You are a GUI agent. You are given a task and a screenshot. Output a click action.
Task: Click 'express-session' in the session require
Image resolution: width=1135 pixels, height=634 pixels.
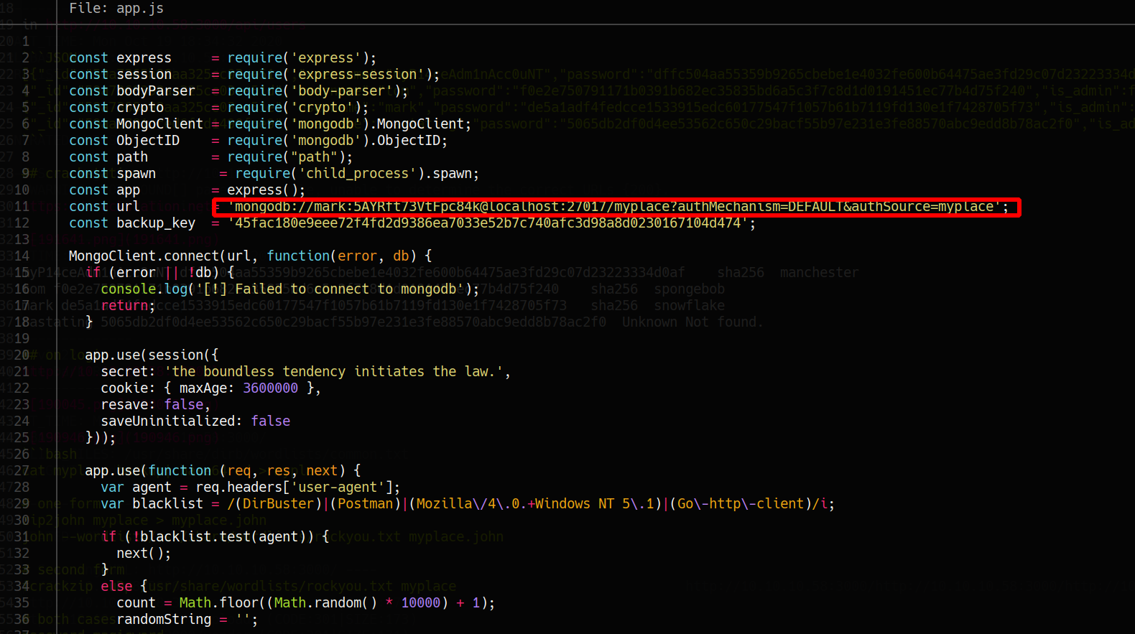357,75
